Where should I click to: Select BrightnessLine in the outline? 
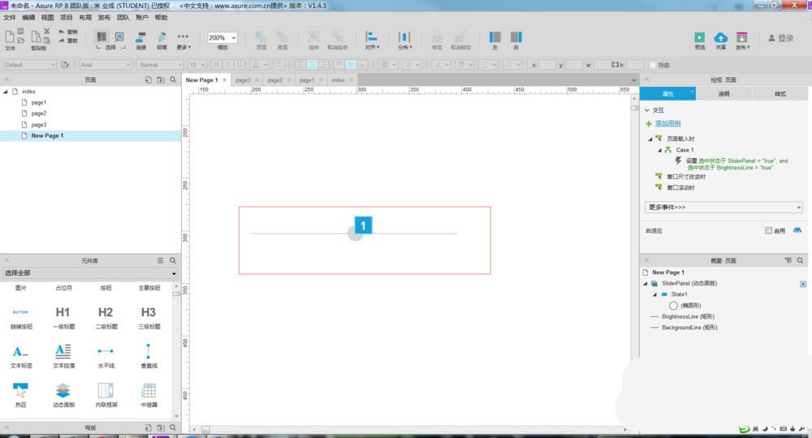[x=688, y=316]
